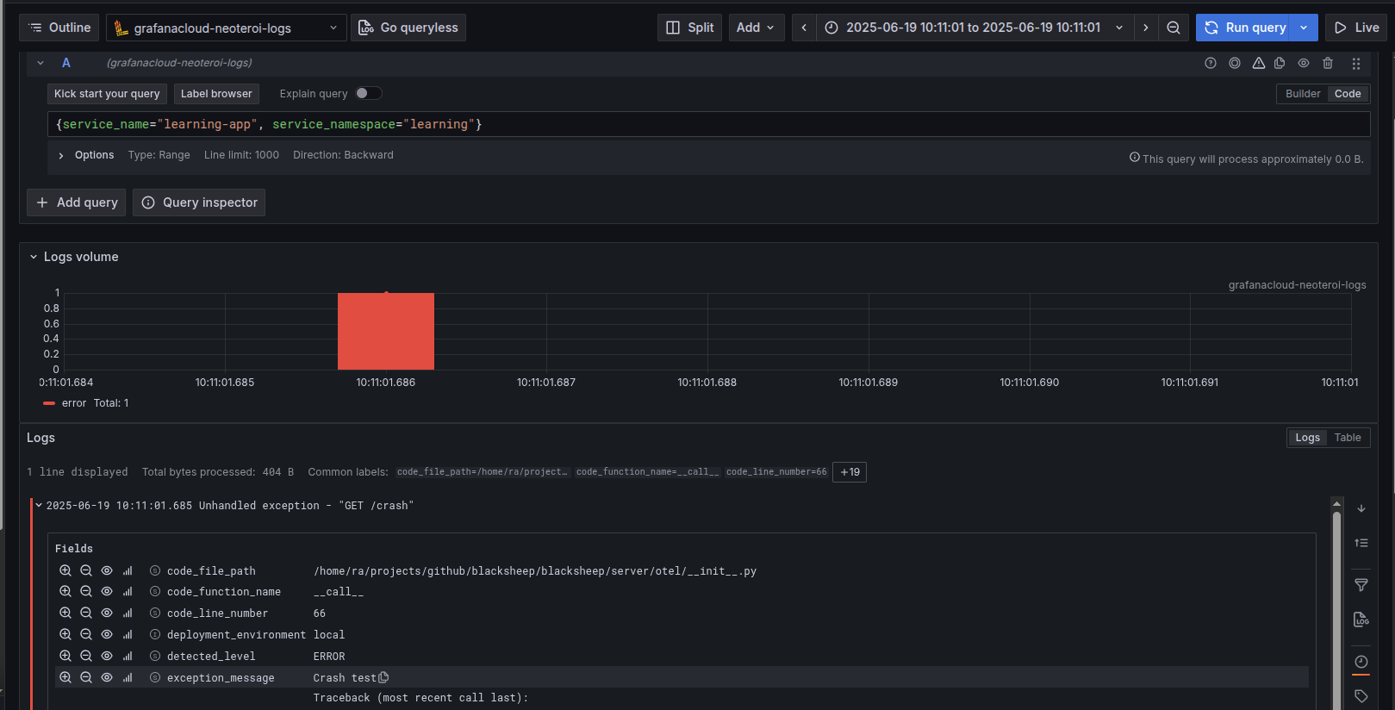Show ad-hoc statistics for detected_level

pyautogui.click(x=128, y=656)
